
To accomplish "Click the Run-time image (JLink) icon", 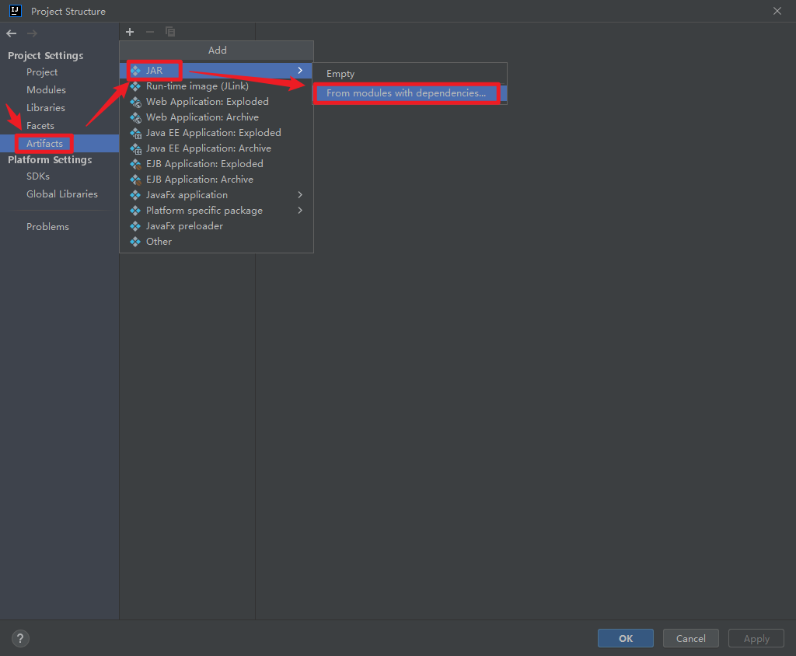I will 135,86.
